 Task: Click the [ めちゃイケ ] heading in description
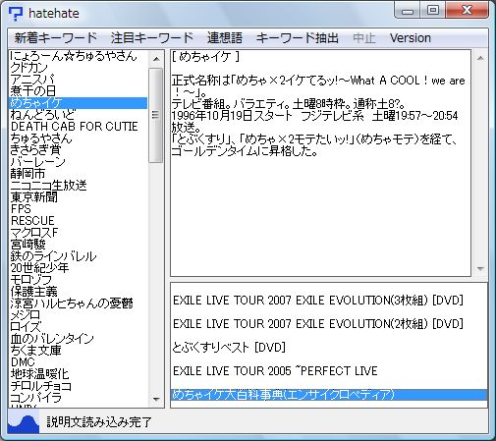pos(206,57)
